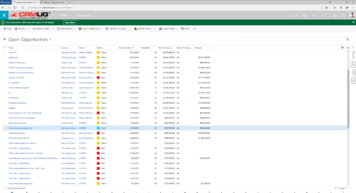Screen dimensions: 356x193
Task: Close the trial notification banner
Action: [x=353, y=22]
